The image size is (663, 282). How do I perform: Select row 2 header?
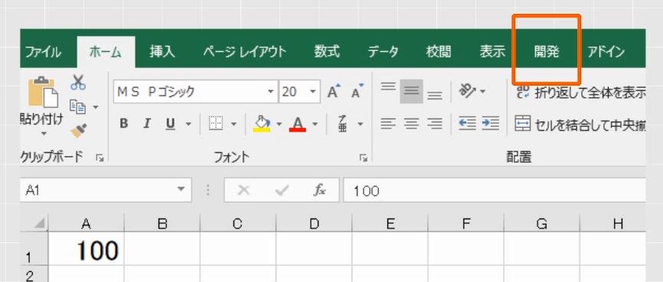click(x=34, y=274)
